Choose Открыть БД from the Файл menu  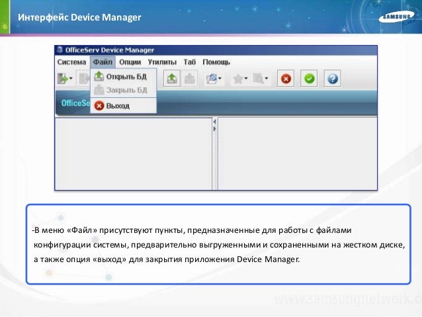(x=124, y=77)
